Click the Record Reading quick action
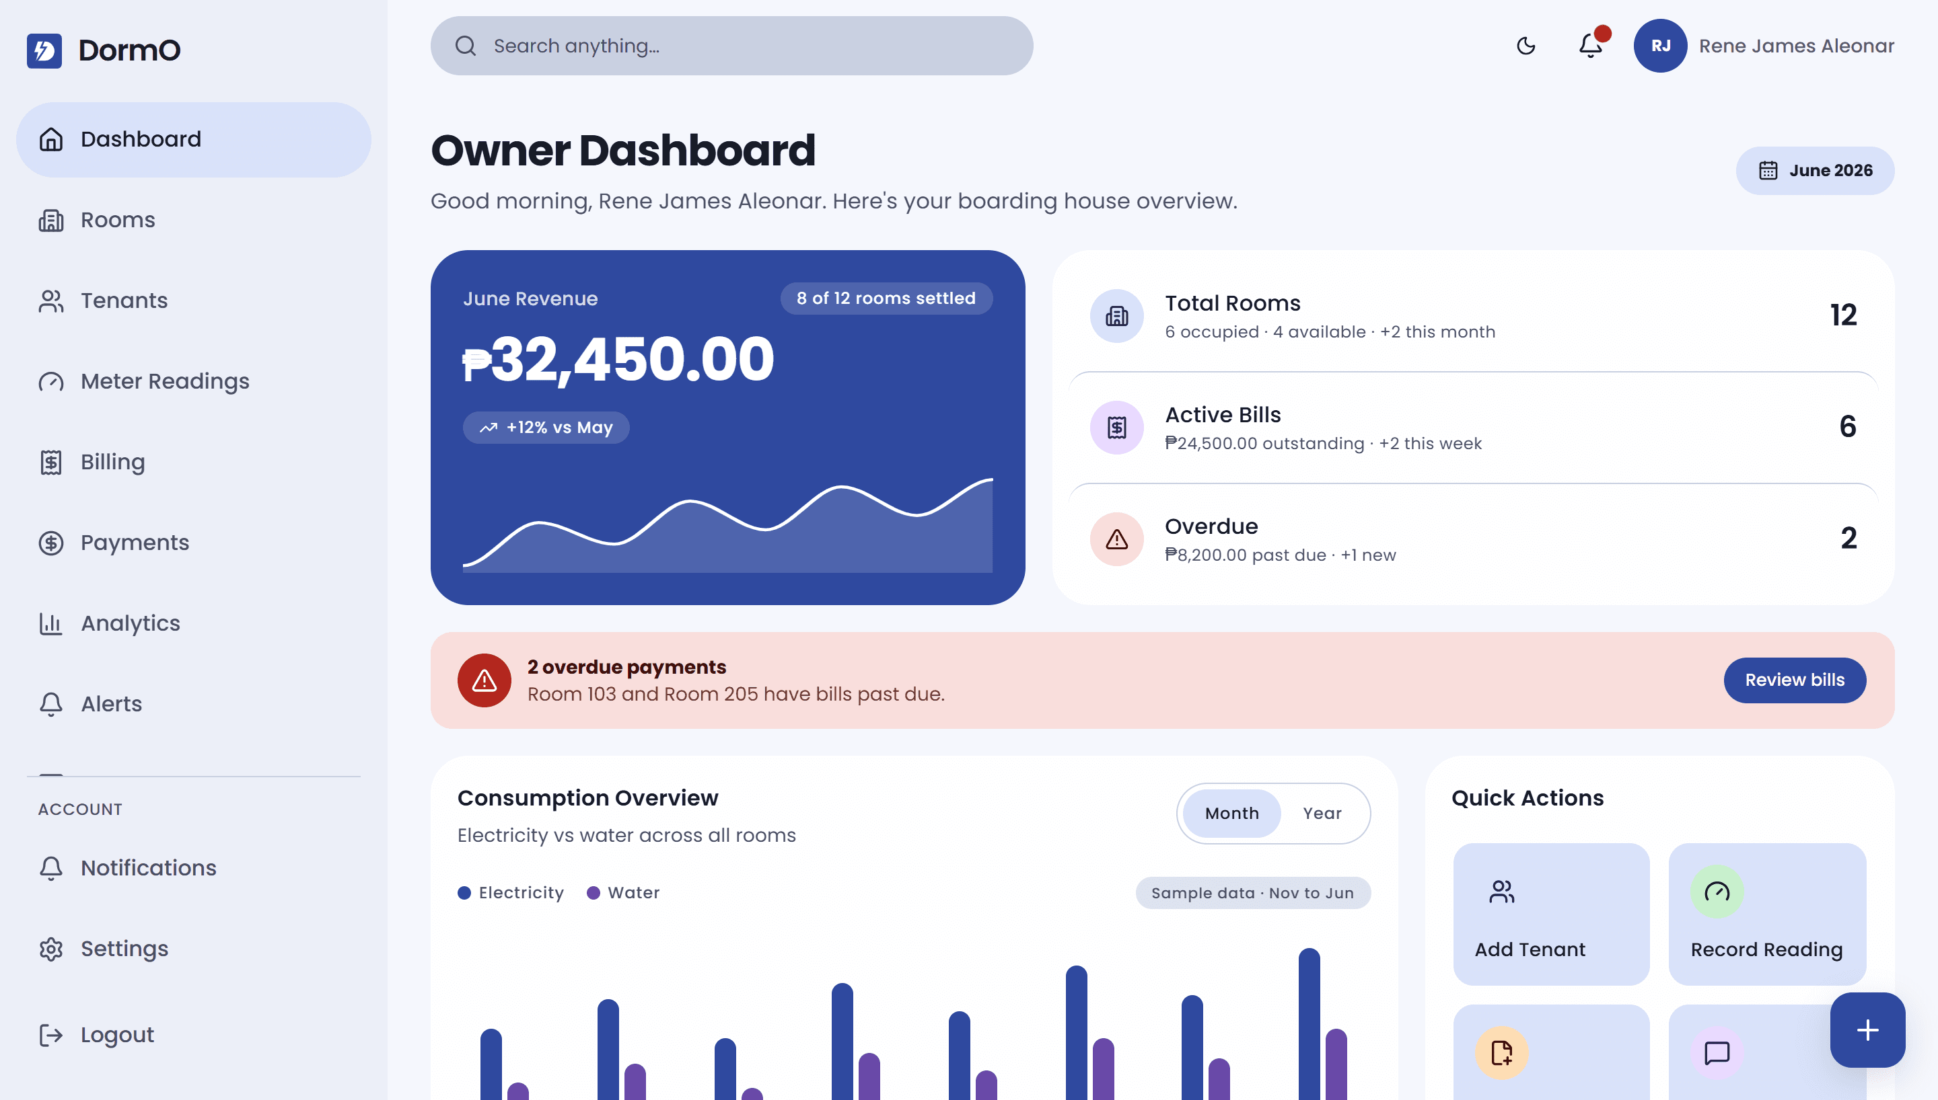Image resolution: width=1938 pixels, height=1100 pixels. click(1767, 915)
